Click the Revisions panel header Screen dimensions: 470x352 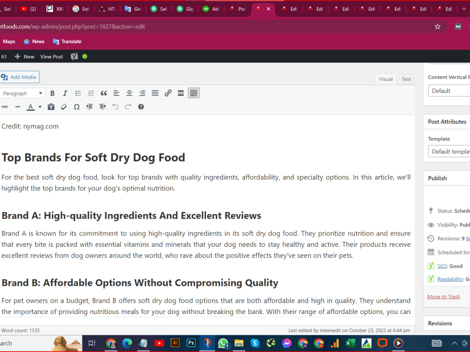click(446, 323)
